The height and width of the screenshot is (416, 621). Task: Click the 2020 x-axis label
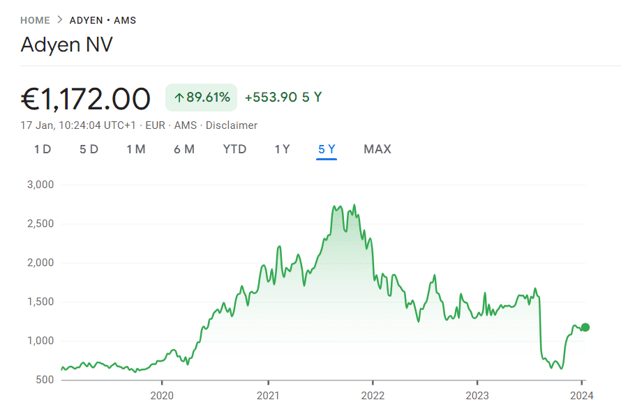click(x=162, y=396)
